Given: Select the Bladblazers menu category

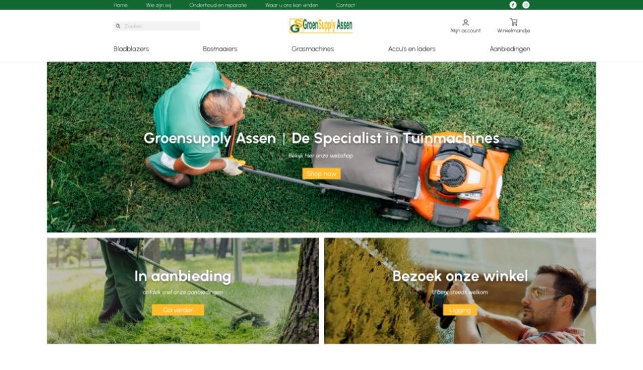Looking at the screenshot, I should tap(131, 49).
